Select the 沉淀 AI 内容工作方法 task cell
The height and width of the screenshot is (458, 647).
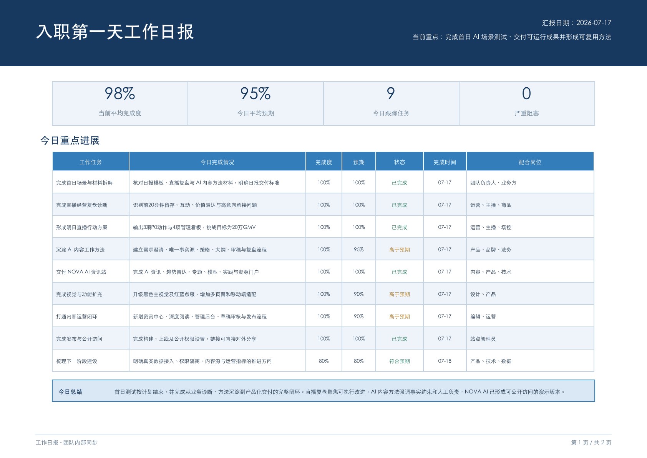coord(91,249)
